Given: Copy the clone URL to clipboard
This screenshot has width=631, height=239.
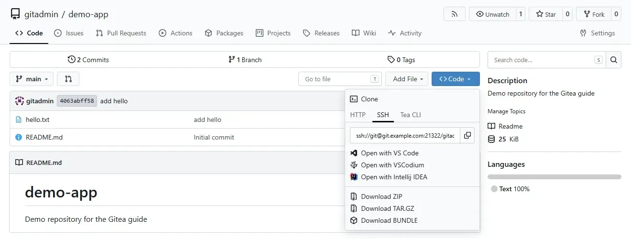Looking at the screenshot, I should tap(468, 135).
